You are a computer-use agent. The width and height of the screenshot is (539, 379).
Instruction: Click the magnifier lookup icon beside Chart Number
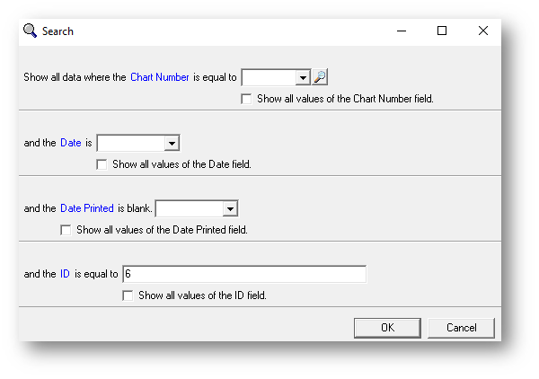click(x=319, y=78)
